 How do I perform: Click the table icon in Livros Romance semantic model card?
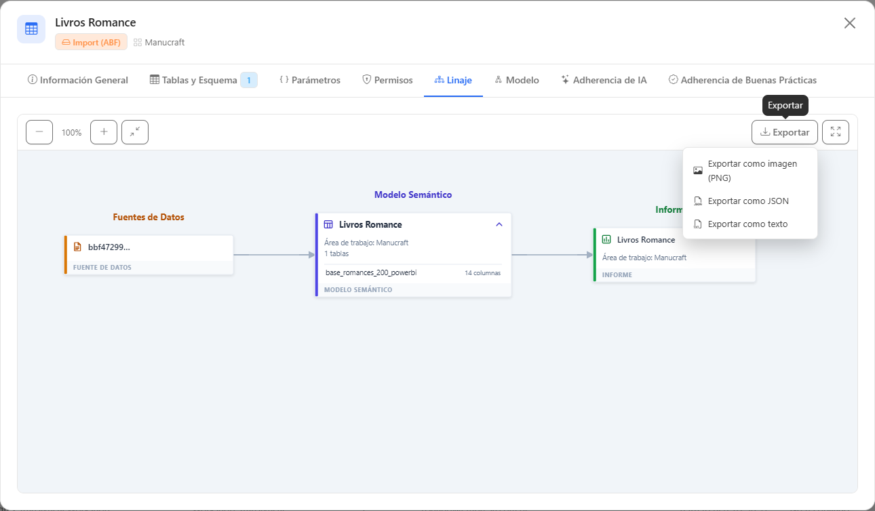pyautogui.click(x=328, y=224)
